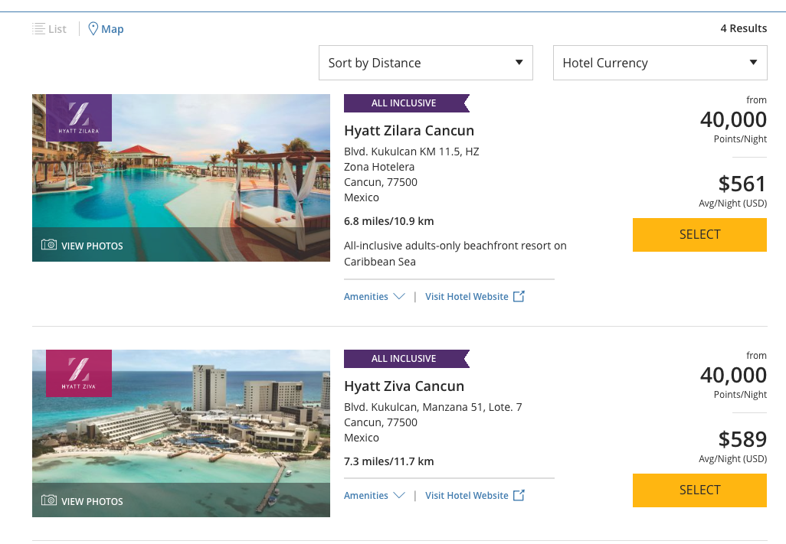Open Hyatt Ziva Cancun hotel name link

tap(404, 386)
